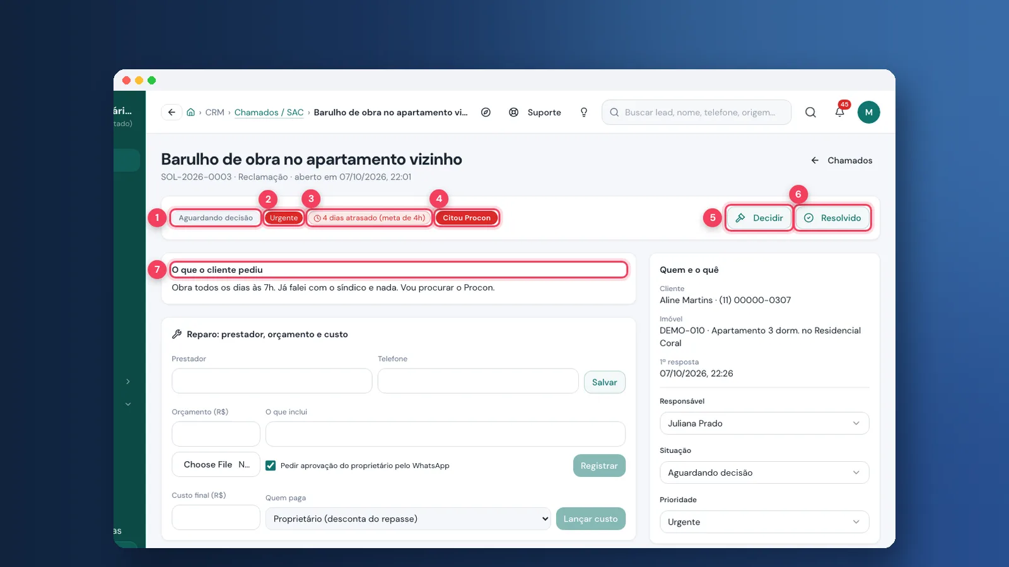Open the home icon in breadcrumb
Screen dimensions: 1009x567
pyautogui.click(x=190, y=112)
